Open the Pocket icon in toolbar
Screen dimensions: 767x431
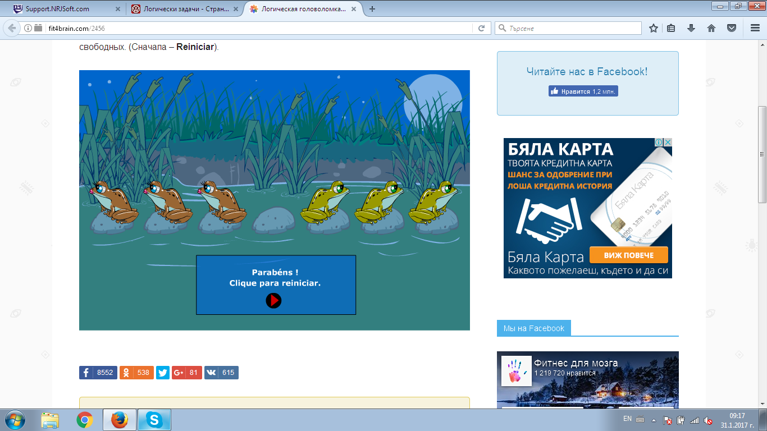(x=731, y=28)
